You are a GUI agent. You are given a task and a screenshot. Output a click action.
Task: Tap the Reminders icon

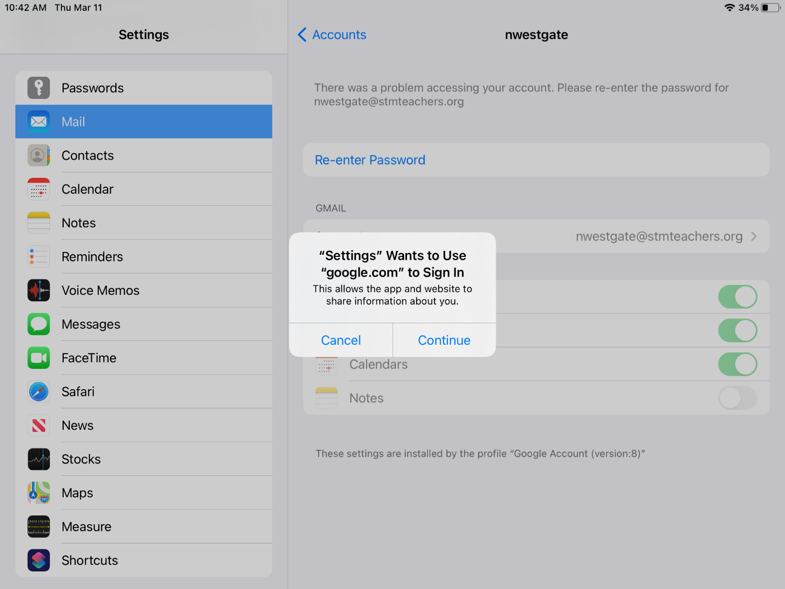tap(38, 257)
